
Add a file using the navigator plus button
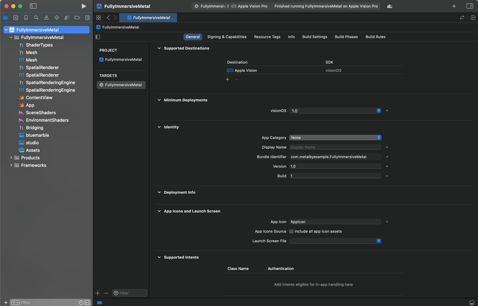coord(5,302)
